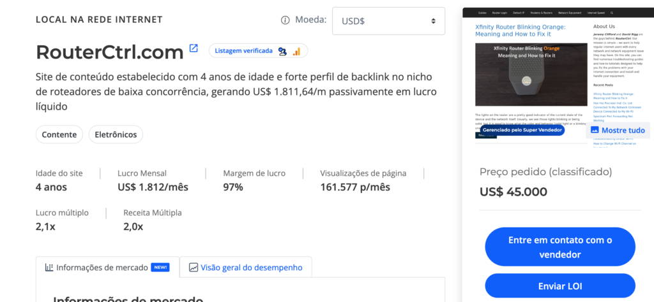654x302 pixels.
Task: Click the Mostre tudo button
Action: (x=618, y=130)
